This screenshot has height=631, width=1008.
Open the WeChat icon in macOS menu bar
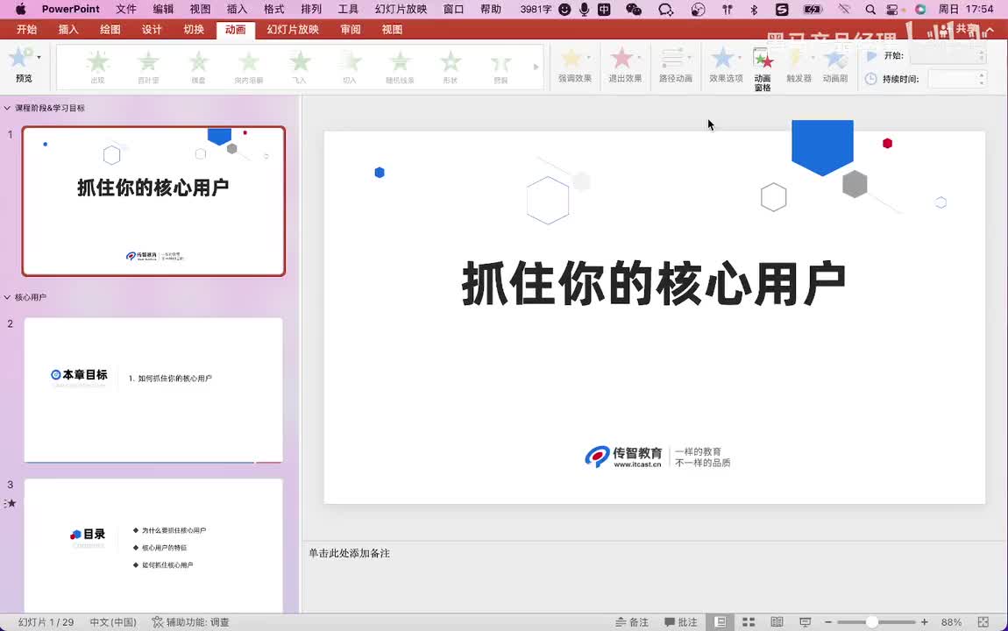coord(634,9)
